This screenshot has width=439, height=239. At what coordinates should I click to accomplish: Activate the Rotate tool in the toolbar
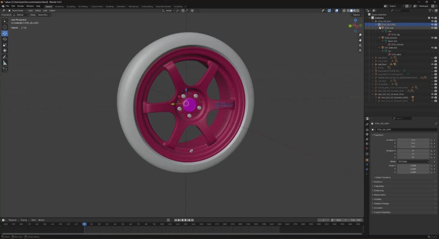coord(5,39)
